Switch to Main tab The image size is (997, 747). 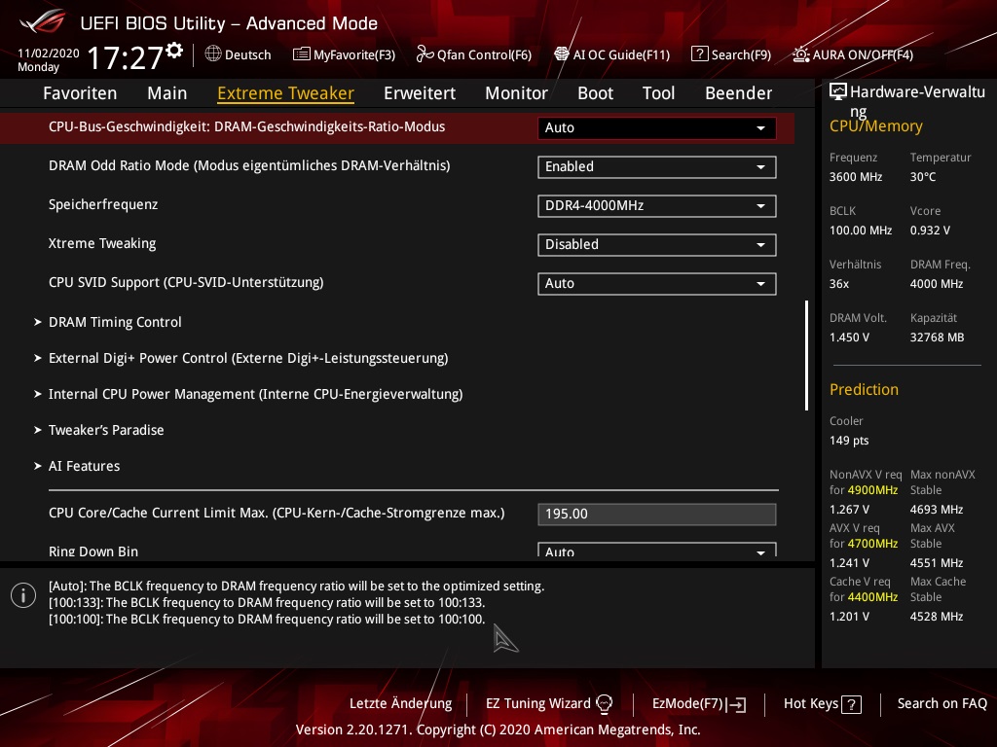[x=167, y=93]
